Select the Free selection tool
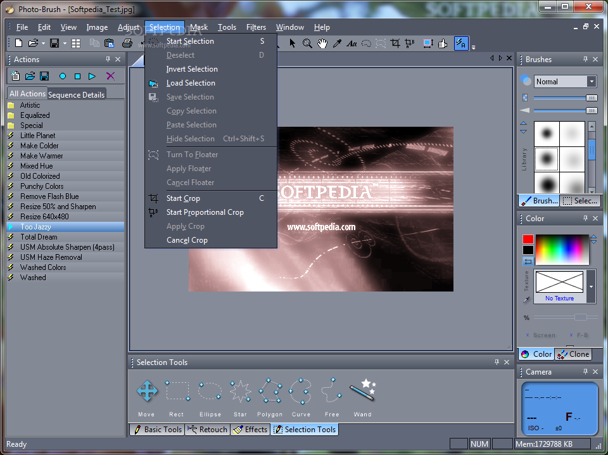This screenshot has width=608, height=455. (x=331, y=390)
